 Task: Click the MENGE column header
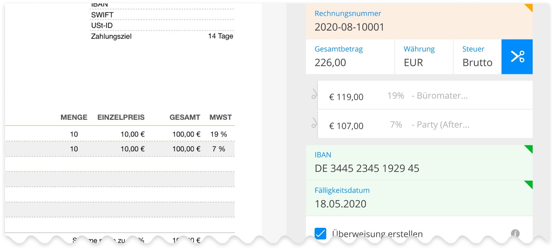pyautogui.click(x=74, y=117)
